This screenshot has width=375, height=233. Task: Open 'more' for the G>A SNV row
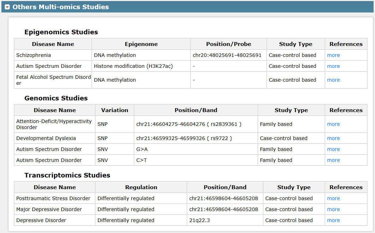pos(333,149)
